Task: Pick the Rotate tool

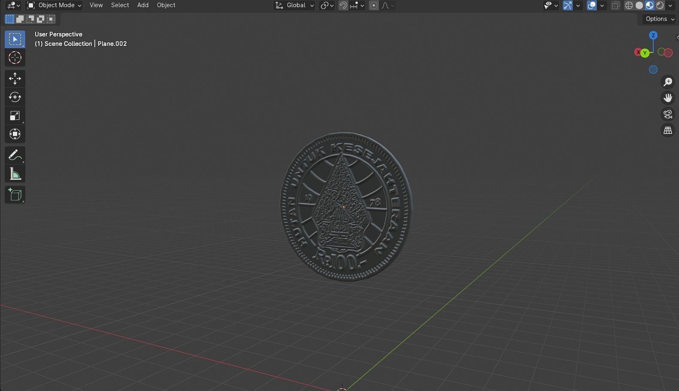Action: 15,97
